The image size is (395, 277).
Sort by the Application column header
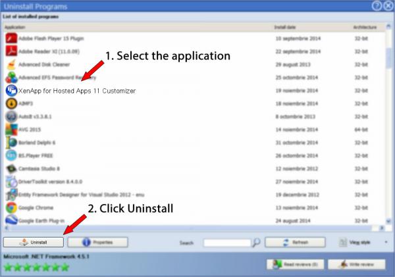[14, 27]
